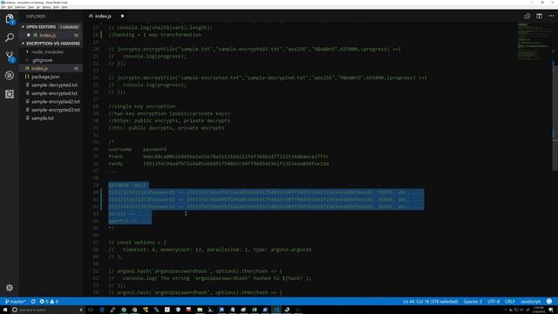Image resolution: width=558 pixels, height=314 pixels.
Task: Click the feedback smiley in status bar
Action: [x=549, y=302]
